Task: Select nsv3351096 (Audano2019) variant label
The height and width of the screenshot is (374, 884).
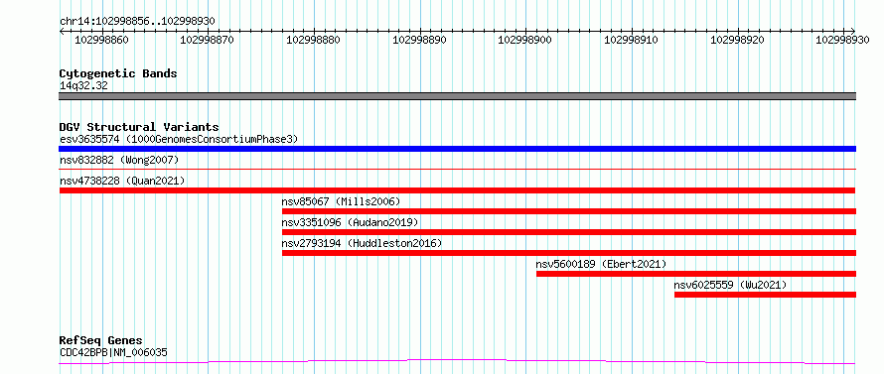Action: 350,222
